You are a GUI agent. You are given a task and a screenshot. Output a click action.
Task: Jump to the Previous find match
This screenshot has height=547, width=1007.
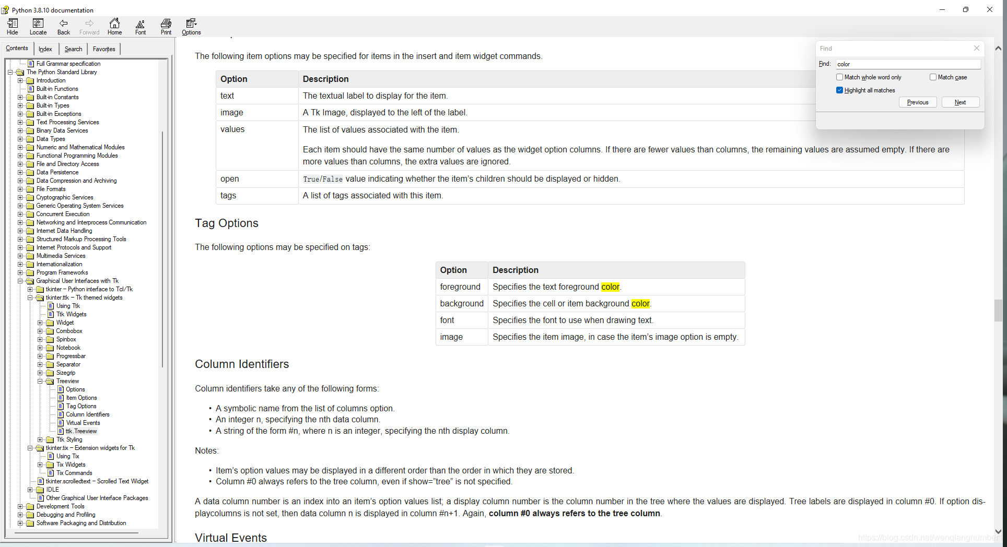coord(918,102)
